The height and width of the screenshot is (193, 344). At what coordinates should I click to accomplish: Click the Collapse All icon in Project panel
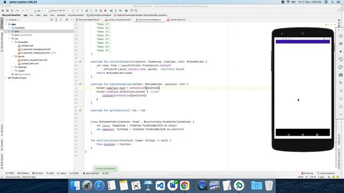click(61, 20)
